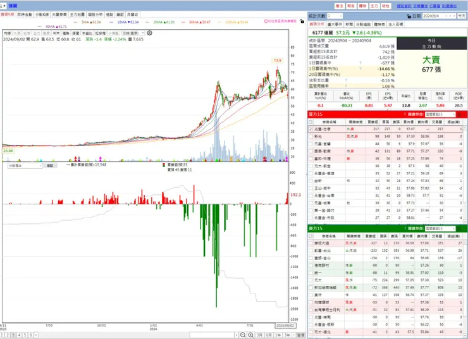Set chart range to 1年
Screen dimensions: 468x339
278,335
